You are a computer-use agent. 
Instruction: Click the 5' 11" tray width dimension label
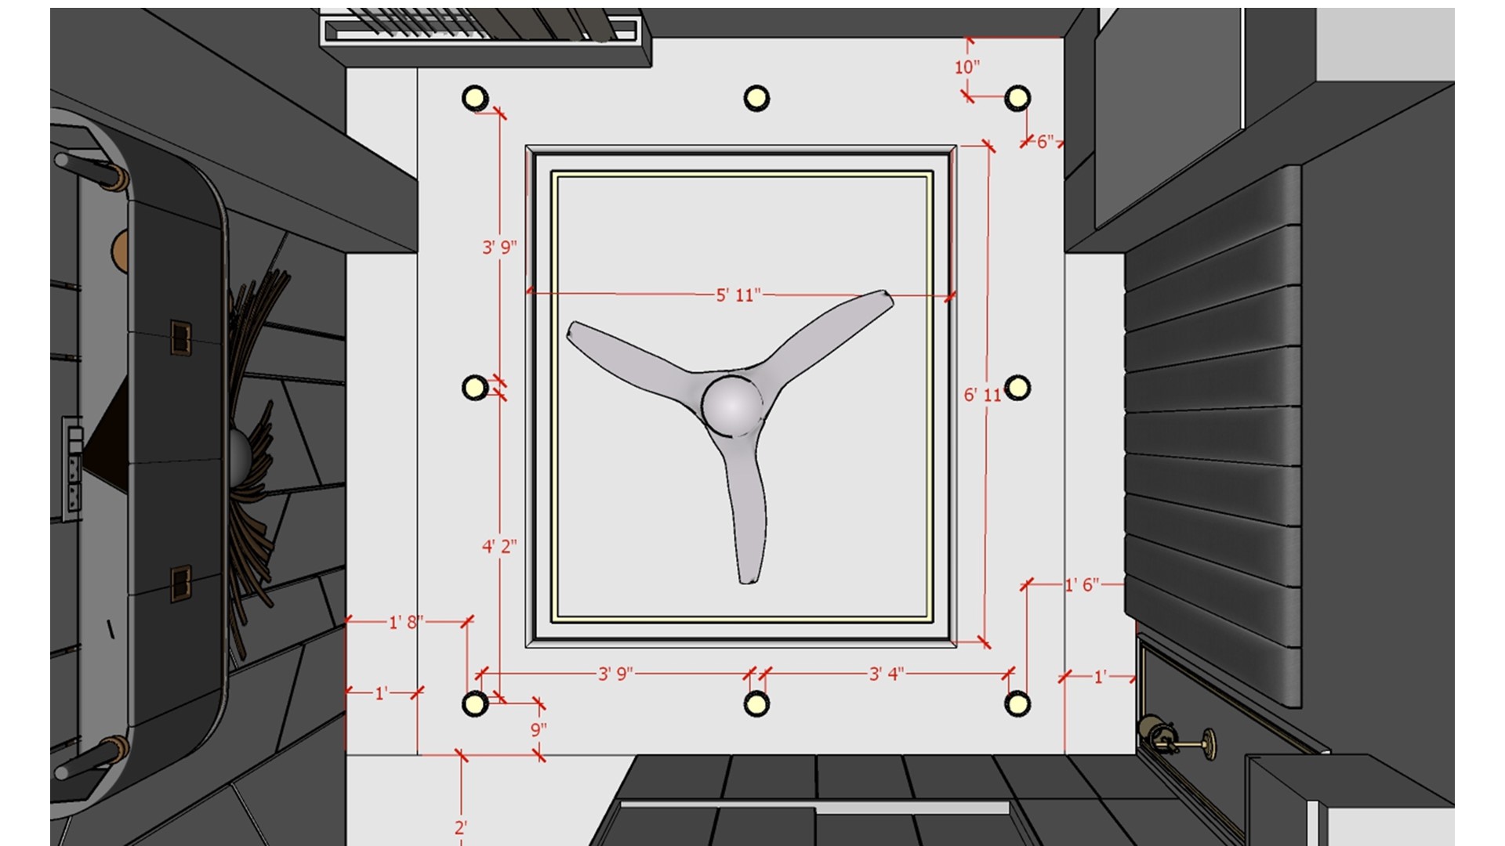tap(738, 295)
